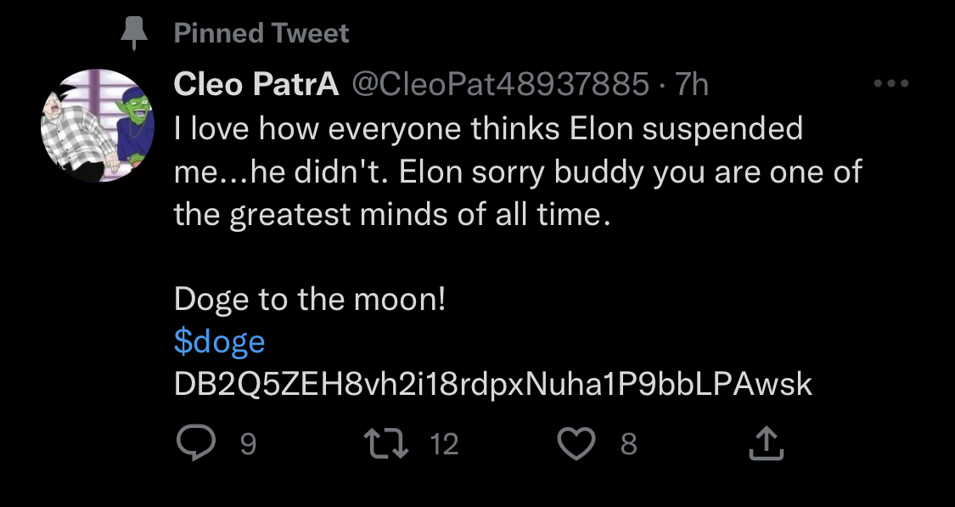Click the line "the greatest minds of all time."

[x=392, y=214]
